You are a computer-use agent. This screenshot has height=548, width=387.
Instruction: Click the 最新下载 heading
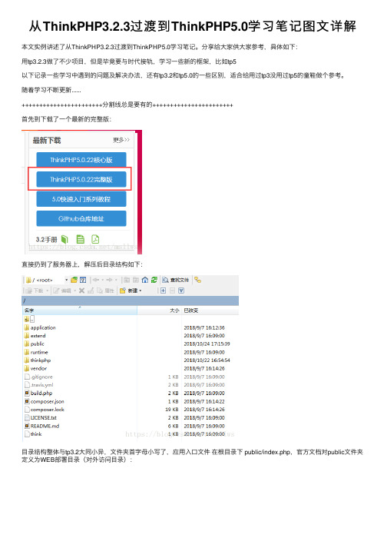[47, 141]
